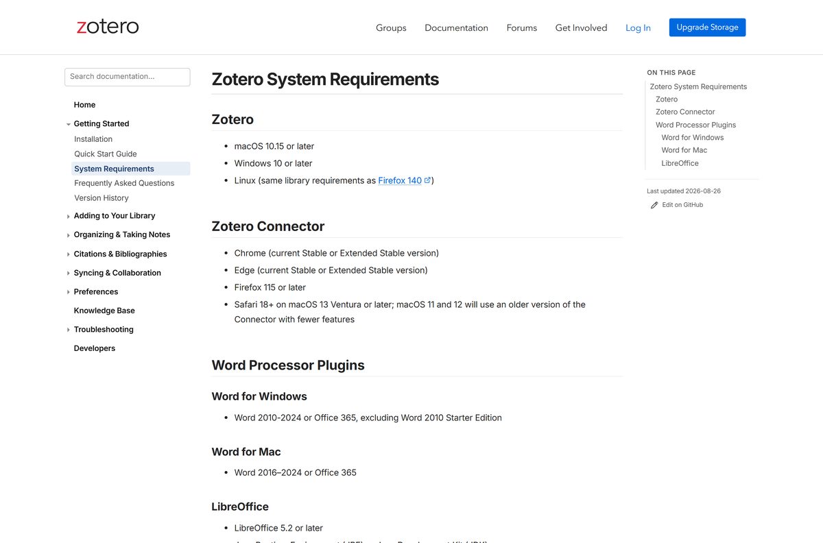
Task: Click the Word Processor Plugins heading
Action: (288, 365)
